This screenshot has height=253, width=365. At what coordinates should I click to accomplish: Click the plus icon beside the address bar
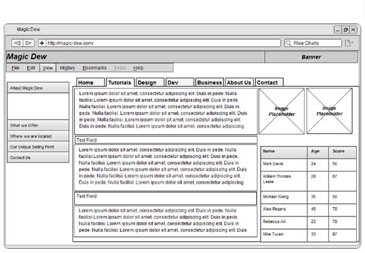pyautogui.click(x=42, y=43)
